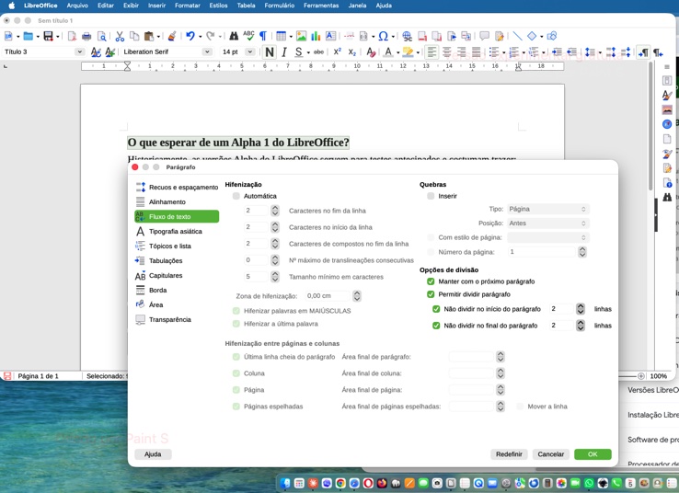Click the Undo arrow icon
679x493 pixels.
(190, 36)
